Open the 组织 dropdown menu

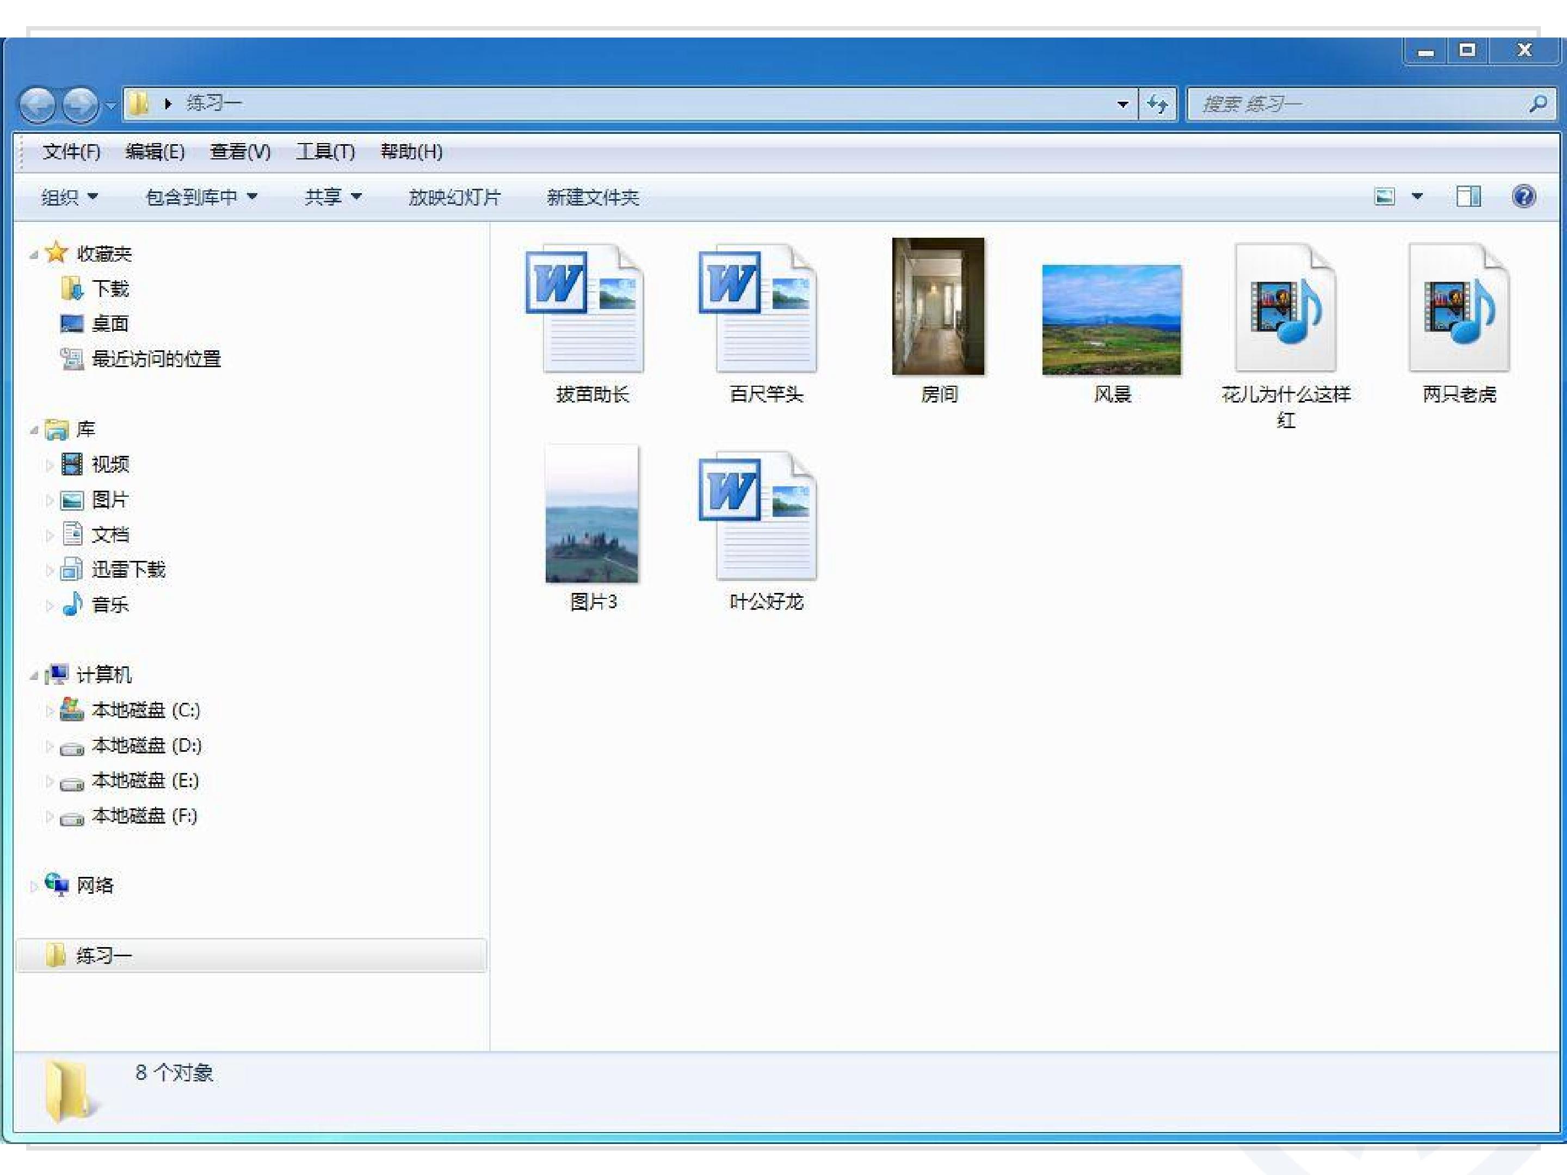pos(69,197)
